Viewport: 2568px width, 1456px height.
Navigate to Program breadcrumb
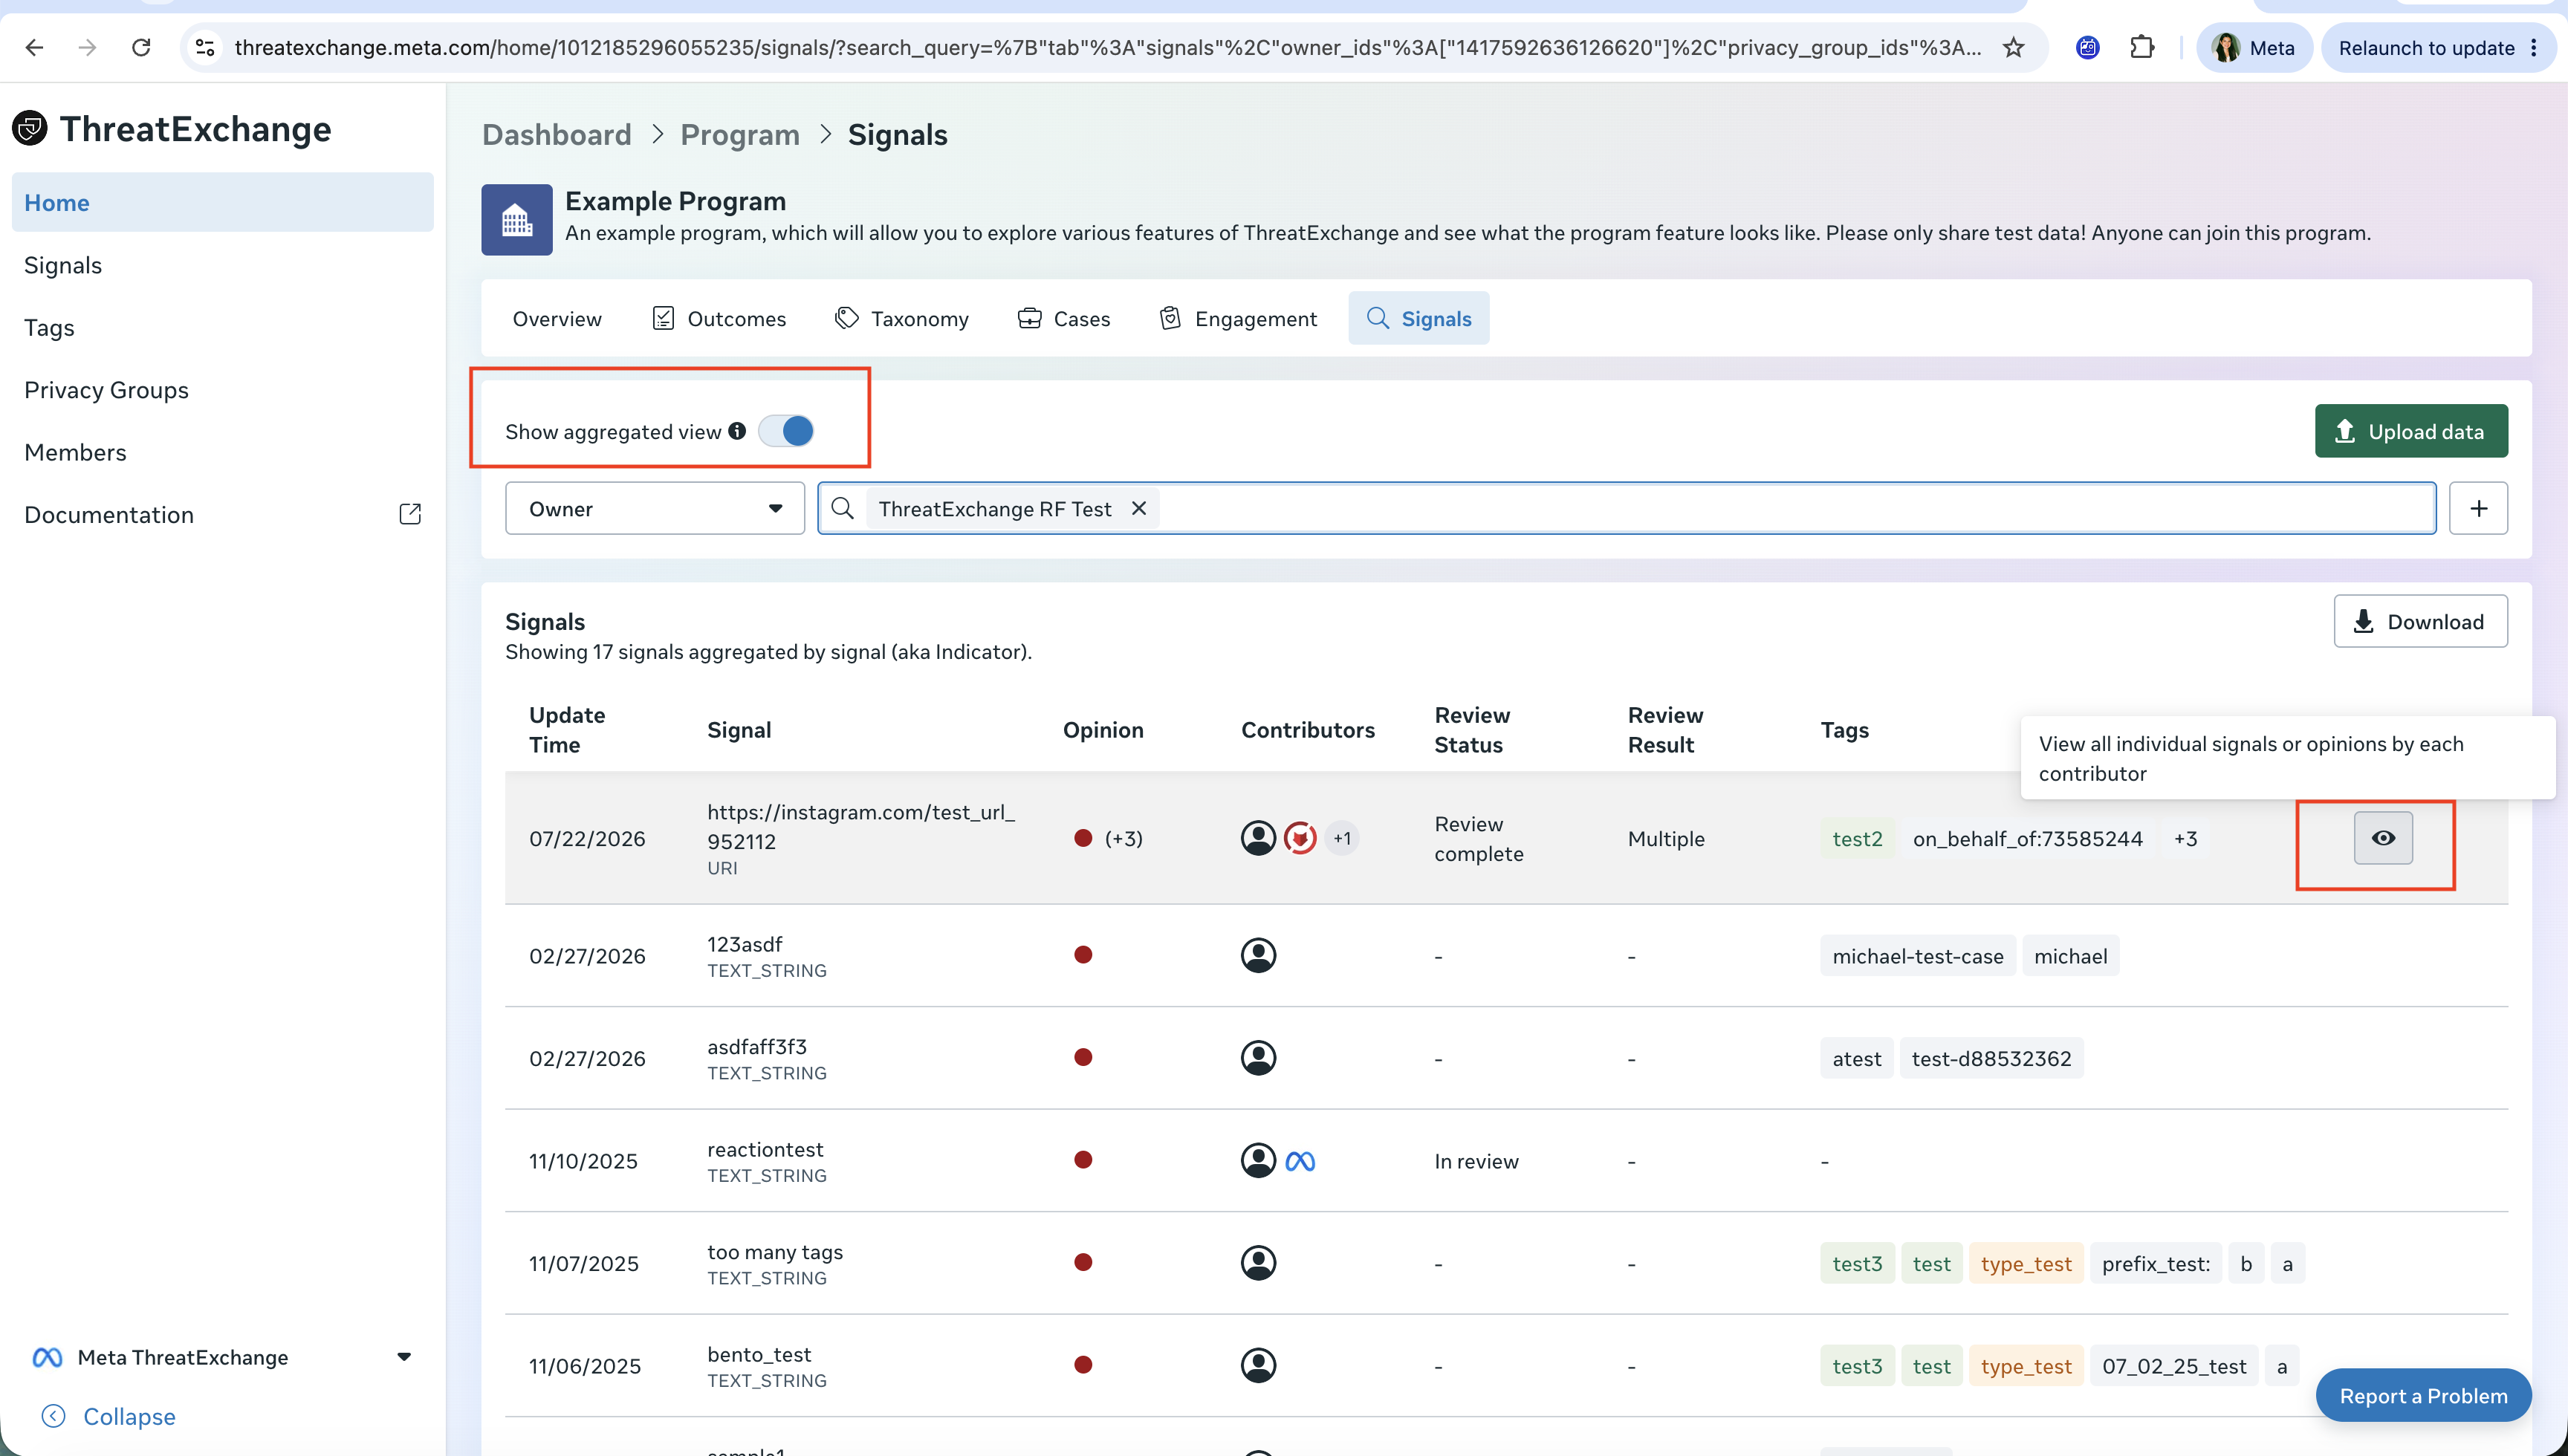(x=740, y=134)
